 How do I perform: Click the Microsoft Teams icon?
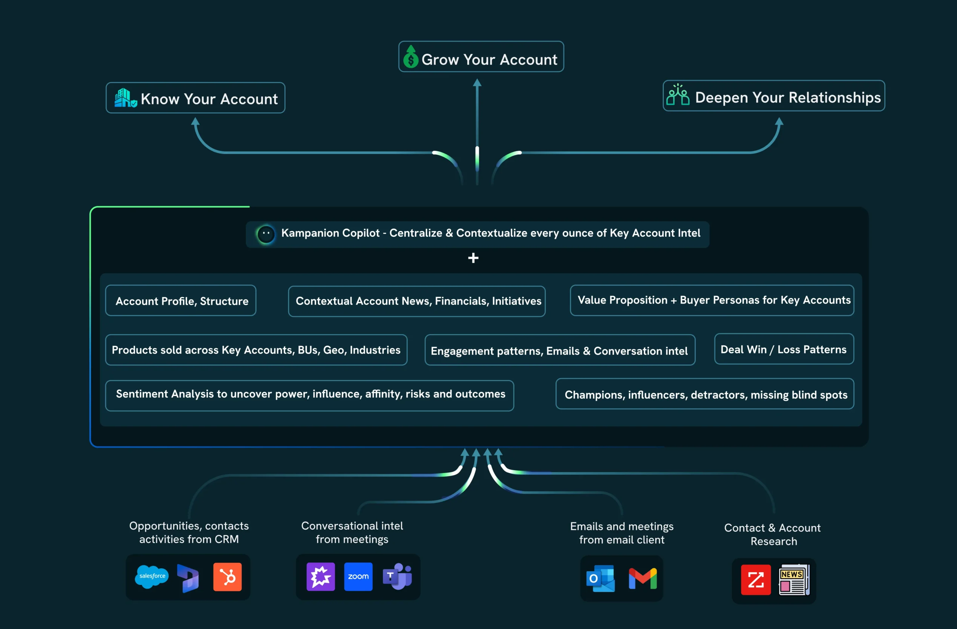pos(398,577)
